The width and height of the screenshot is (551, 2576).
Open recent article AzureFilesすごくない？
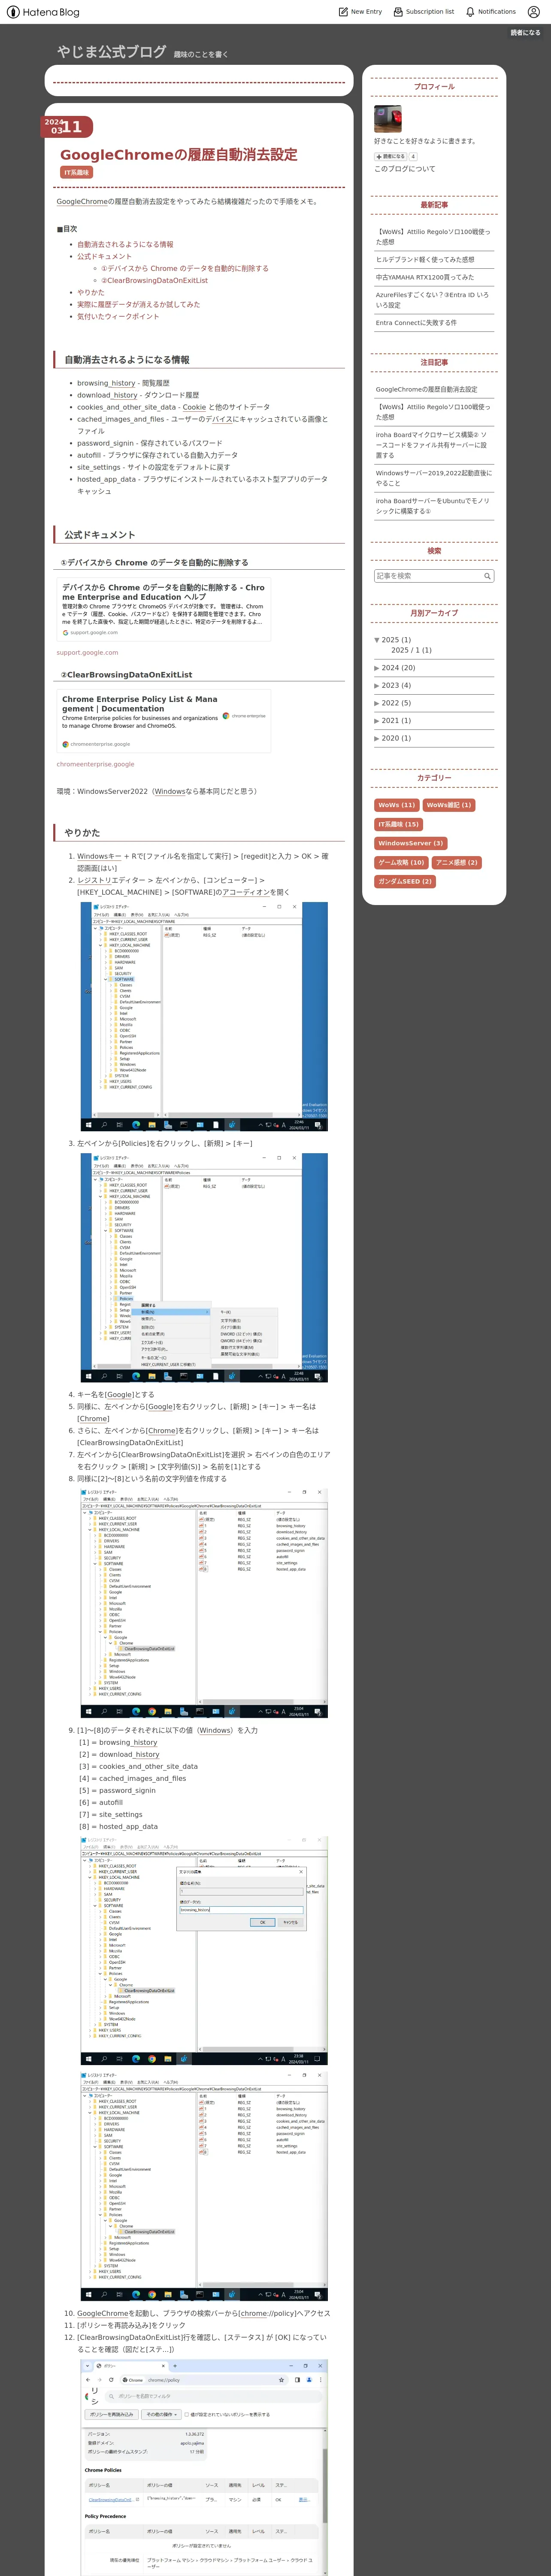[433, 300]
